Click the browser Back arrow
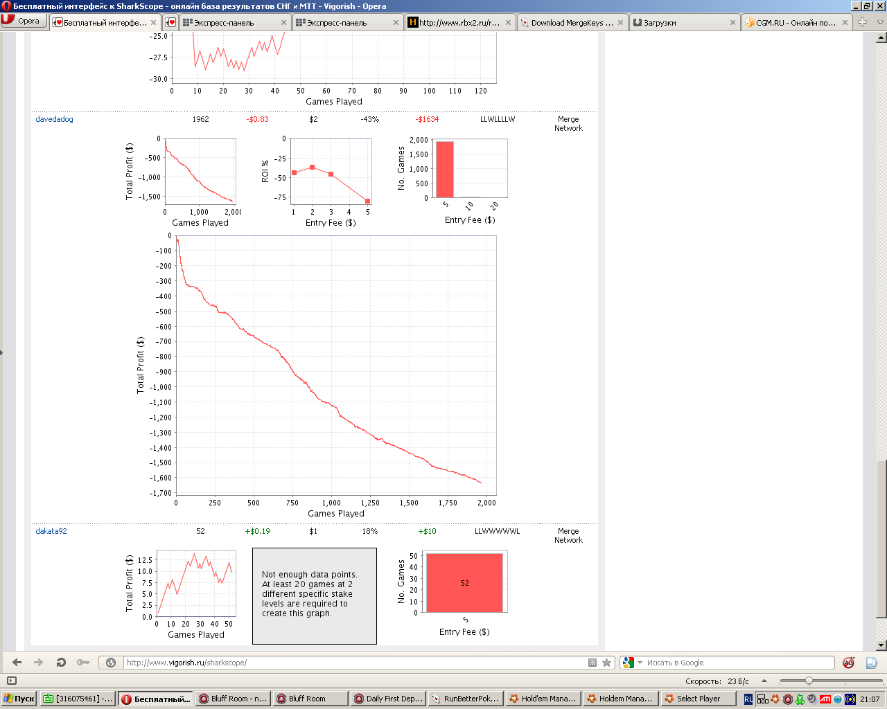This screenshot has width=887, height=709. (17, 663)
